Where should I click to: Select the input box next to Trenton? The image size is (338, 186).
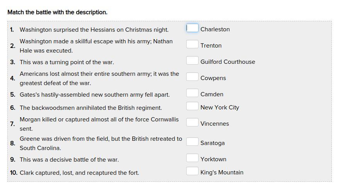[192, 44]
